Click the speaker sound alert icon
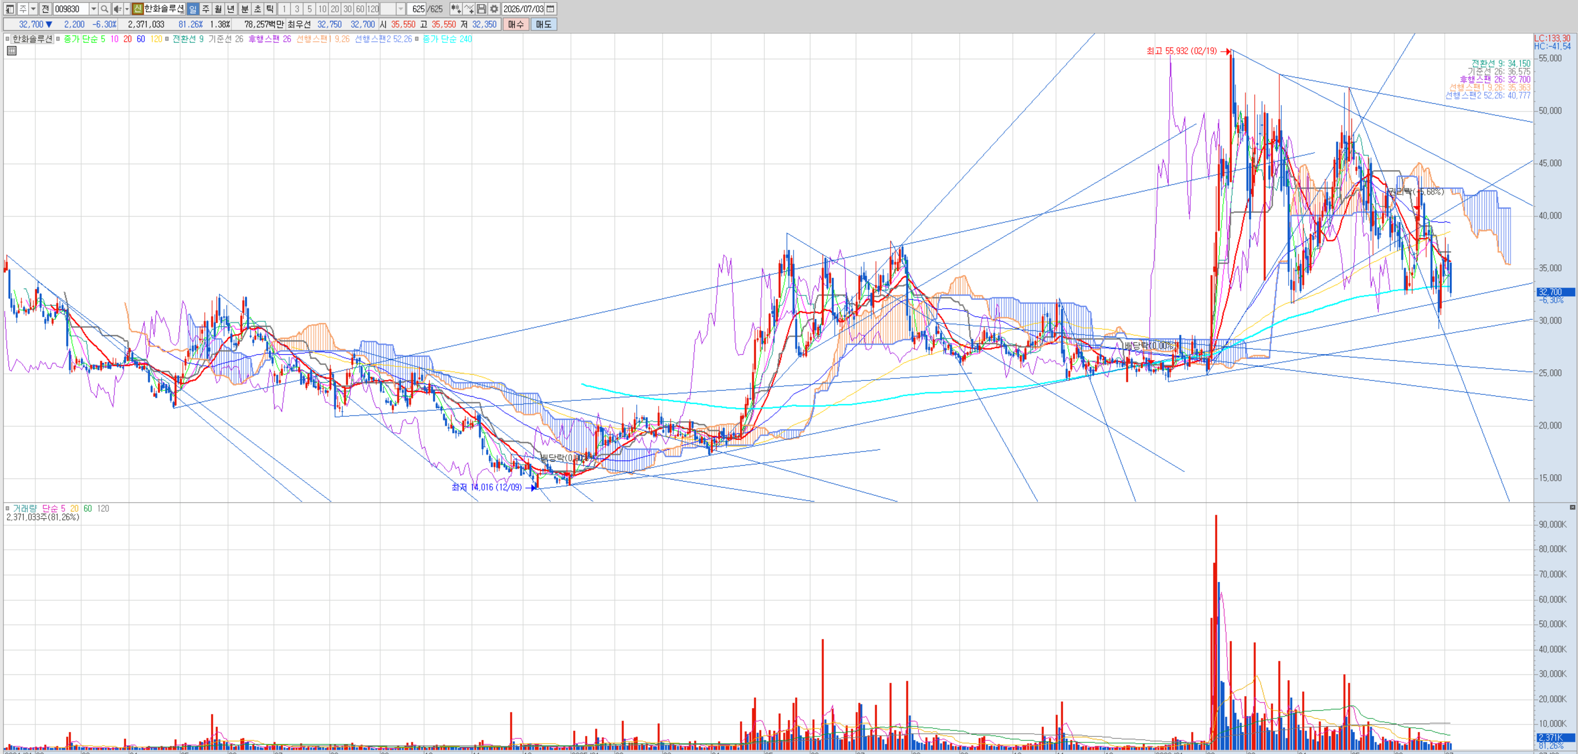Viewport: 1578px width, 754px height. tap(117, 8)
